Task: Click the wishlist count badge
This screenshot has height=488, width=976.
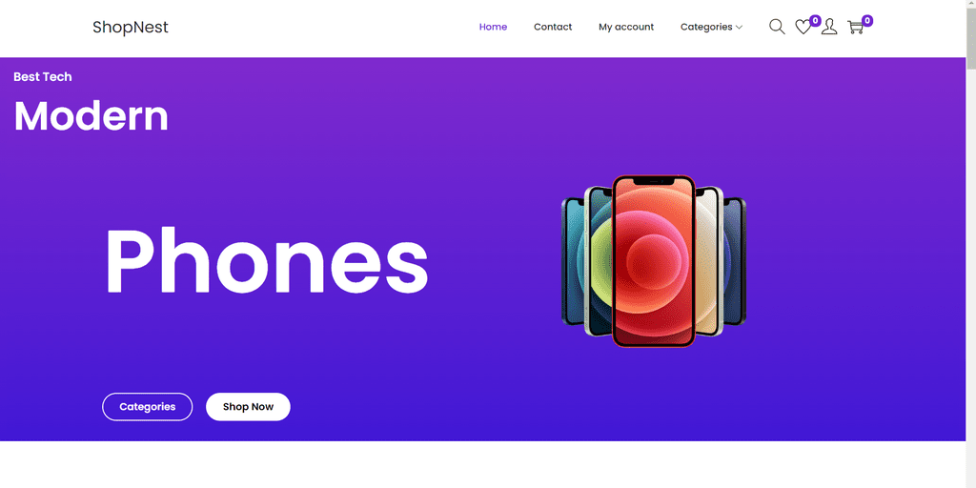Action: coord(816,21)
